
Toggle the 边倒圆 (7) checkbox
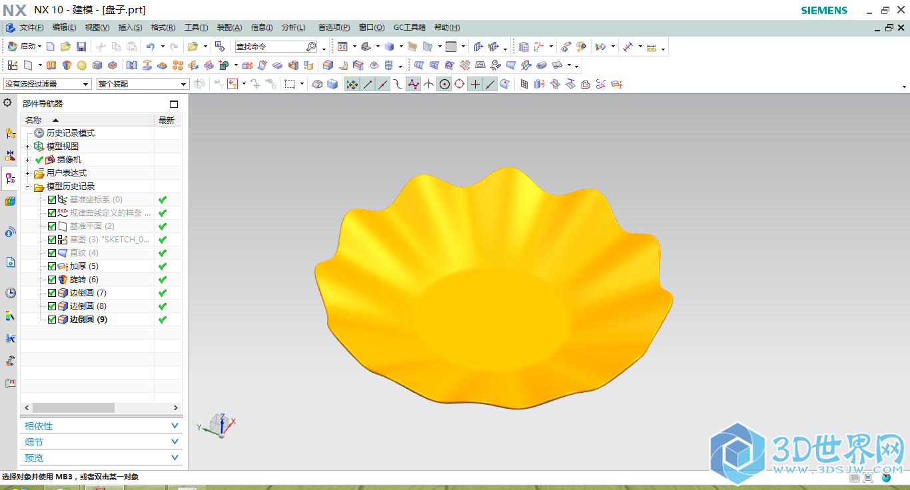(52, 293)
